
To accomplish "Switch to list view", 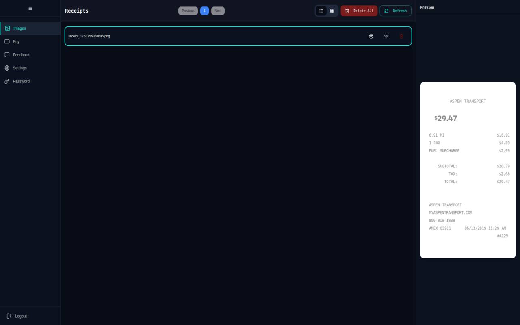I will [x=321, y=11].
